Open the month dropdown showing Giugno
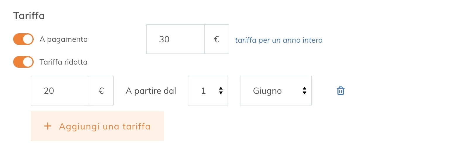Viewport: 454px width, 149px height. click(276, 91)
